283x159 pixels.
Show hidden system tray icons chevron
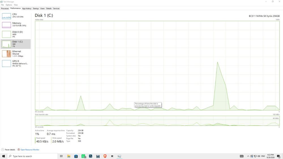[248, 156]
